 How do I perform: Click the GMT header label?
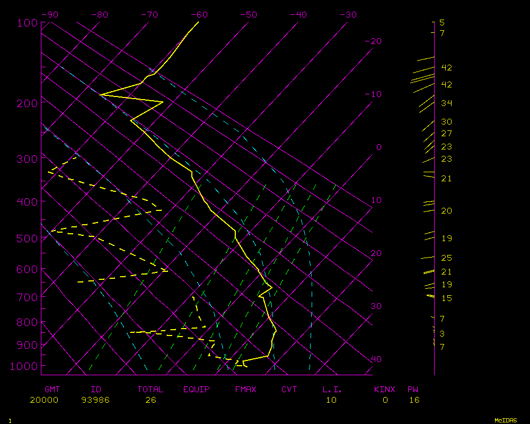(52, 390)
